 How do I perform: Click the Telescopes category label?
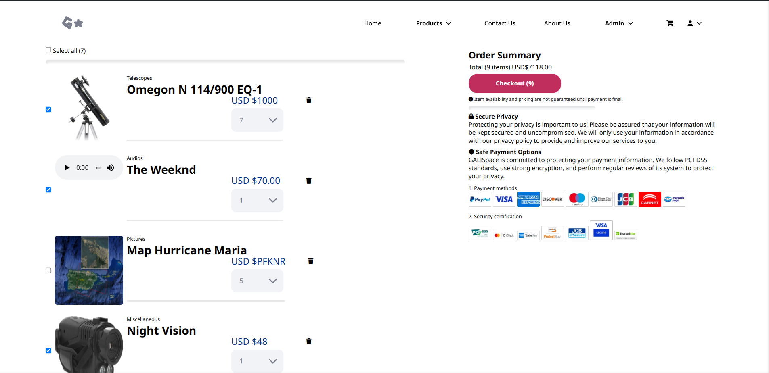click(x=139, y=78)
